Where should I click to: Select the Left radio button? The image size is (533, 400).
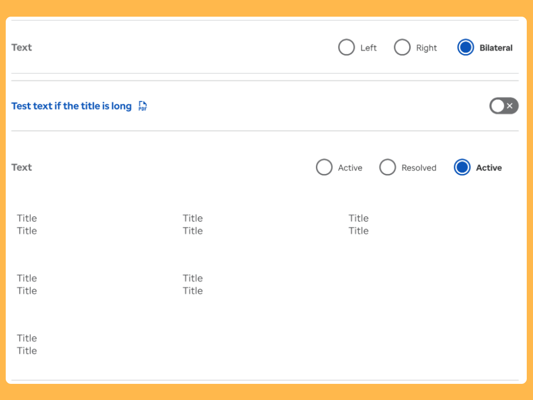pyautogui.click(x=347, y=48)
